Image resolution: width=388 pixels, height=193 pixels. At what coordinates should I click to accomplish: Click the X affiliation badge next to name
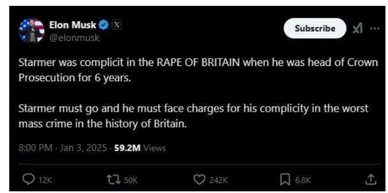(x=117, y=24)
